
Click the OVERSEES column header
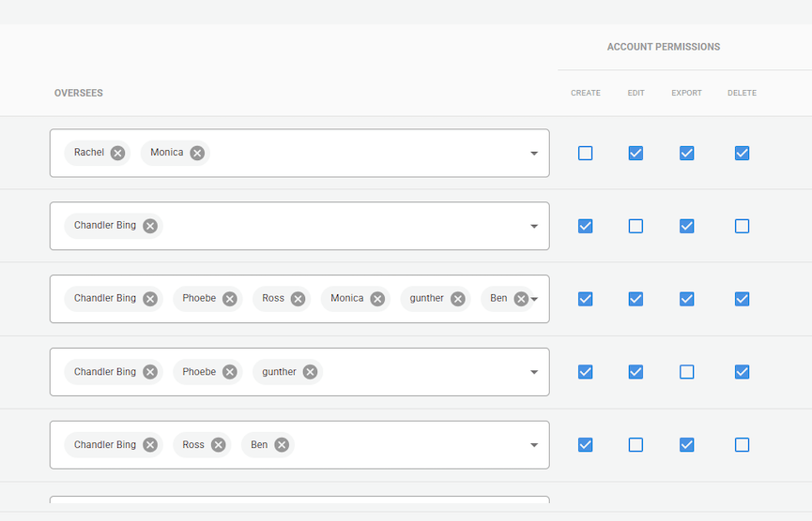coord(79,93)
